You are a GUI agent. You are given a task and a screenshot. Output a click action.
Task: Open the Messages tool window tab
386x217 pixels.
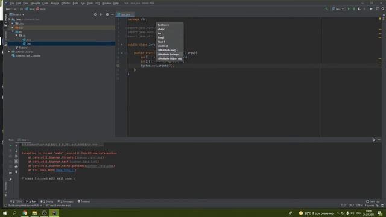click(x=66, y=201)
